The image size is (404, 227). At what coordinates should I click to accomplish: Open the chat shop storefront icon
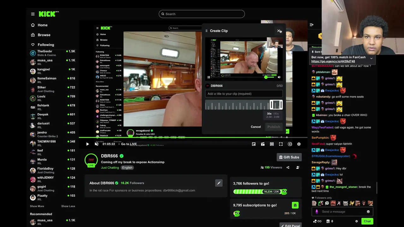coord(328,221)
